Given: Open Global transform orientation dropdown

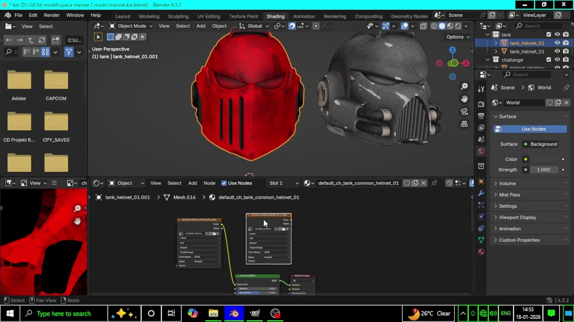Looking at the screenshot, I should point(254,26).
